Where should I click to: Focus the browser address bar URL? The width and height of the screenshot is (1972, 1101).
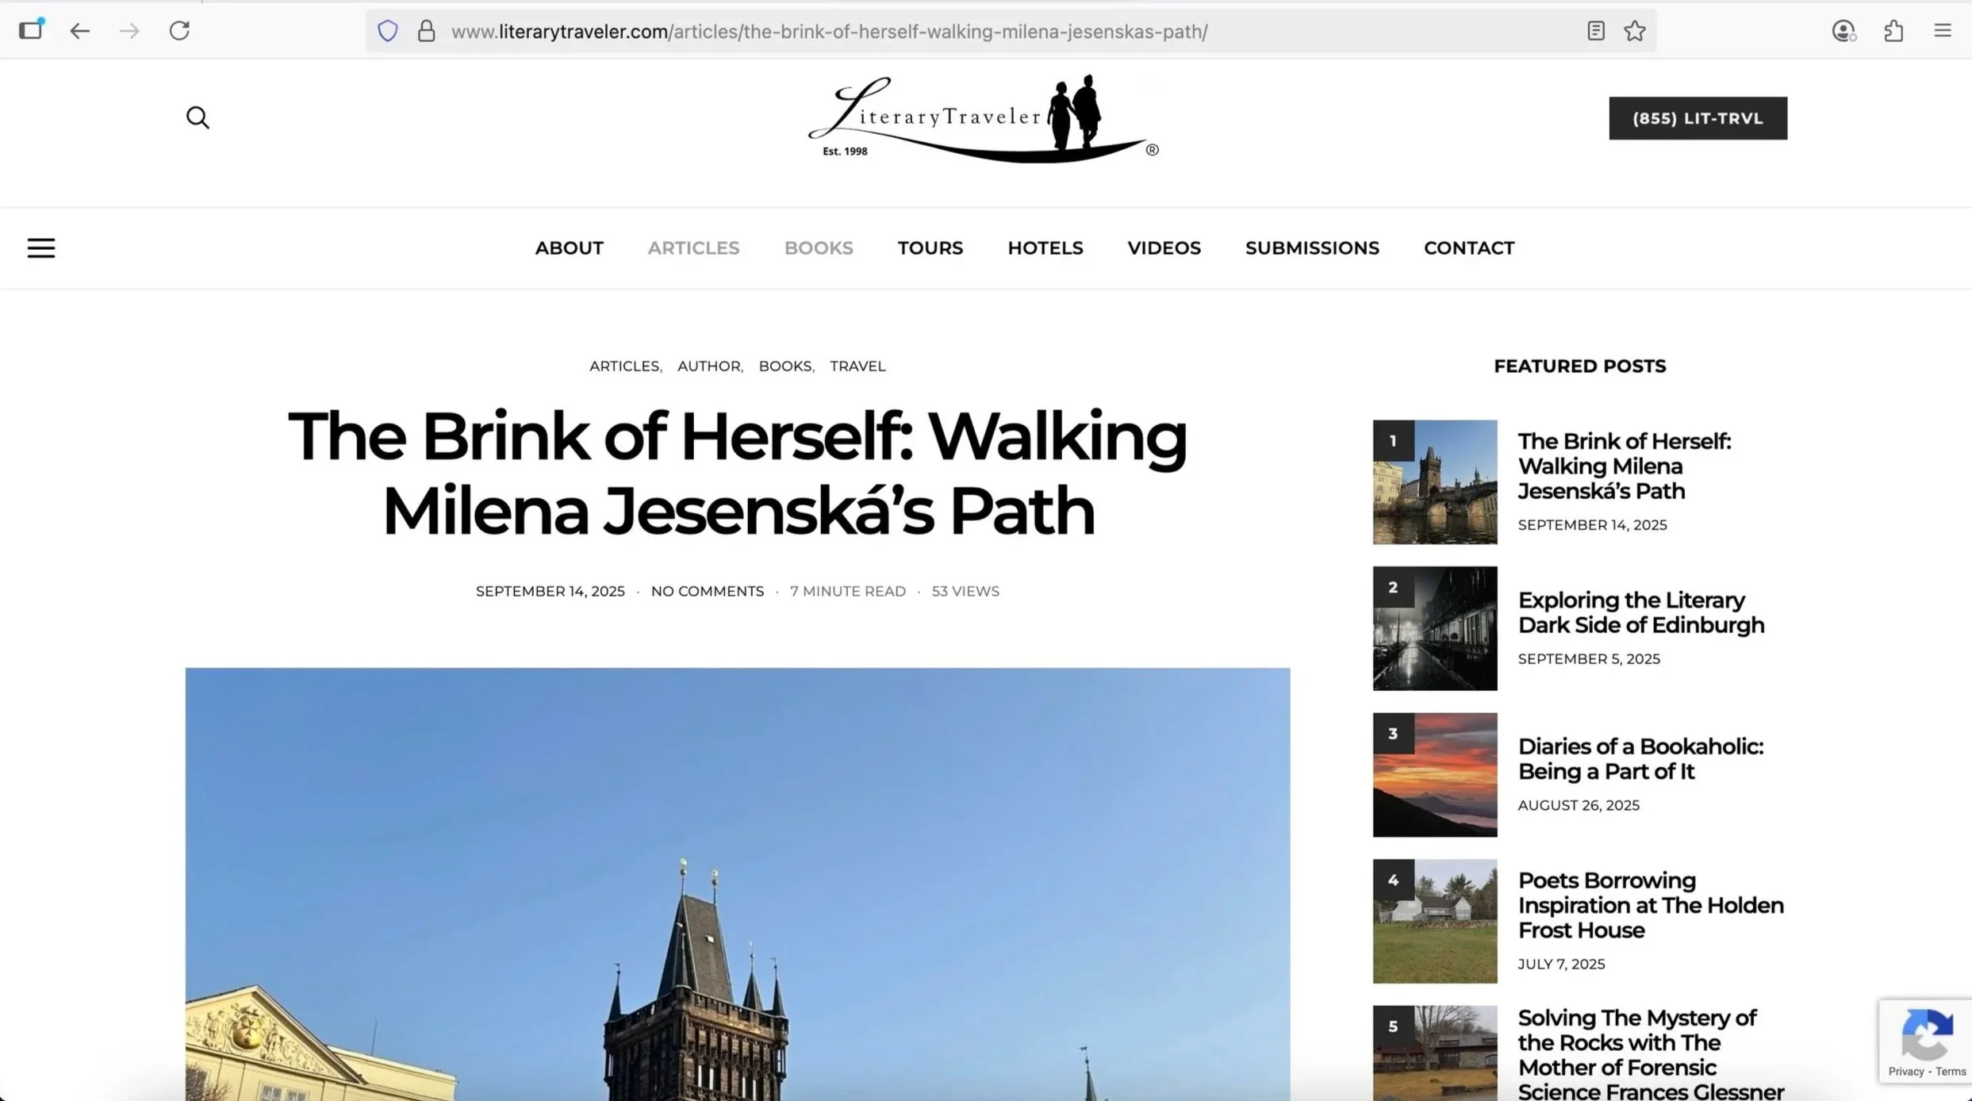coord(829,32)
